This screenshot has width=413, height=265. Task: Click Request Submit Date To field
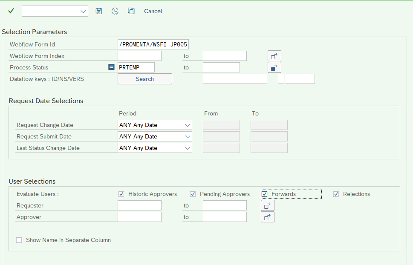[269, 136]
